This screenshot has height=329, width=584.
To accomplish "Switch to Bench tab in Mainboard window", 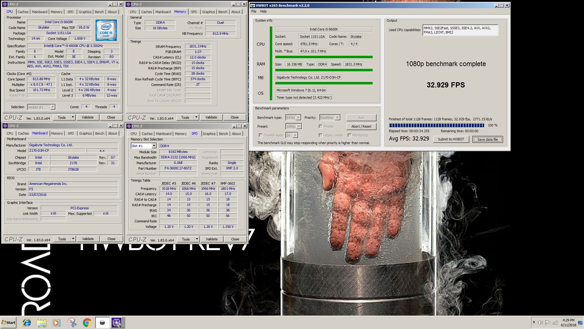I will click(100, 133).
